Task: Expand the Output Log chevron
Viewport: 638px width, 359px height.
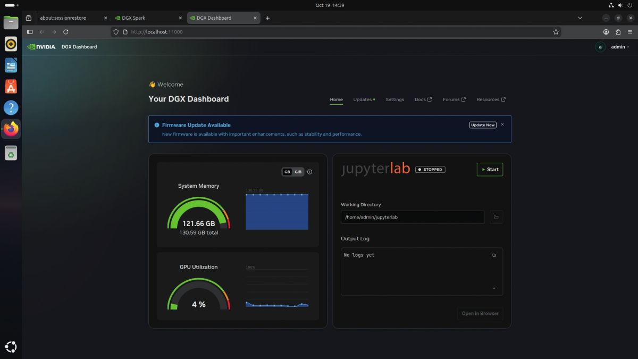Action: (494, 288)
